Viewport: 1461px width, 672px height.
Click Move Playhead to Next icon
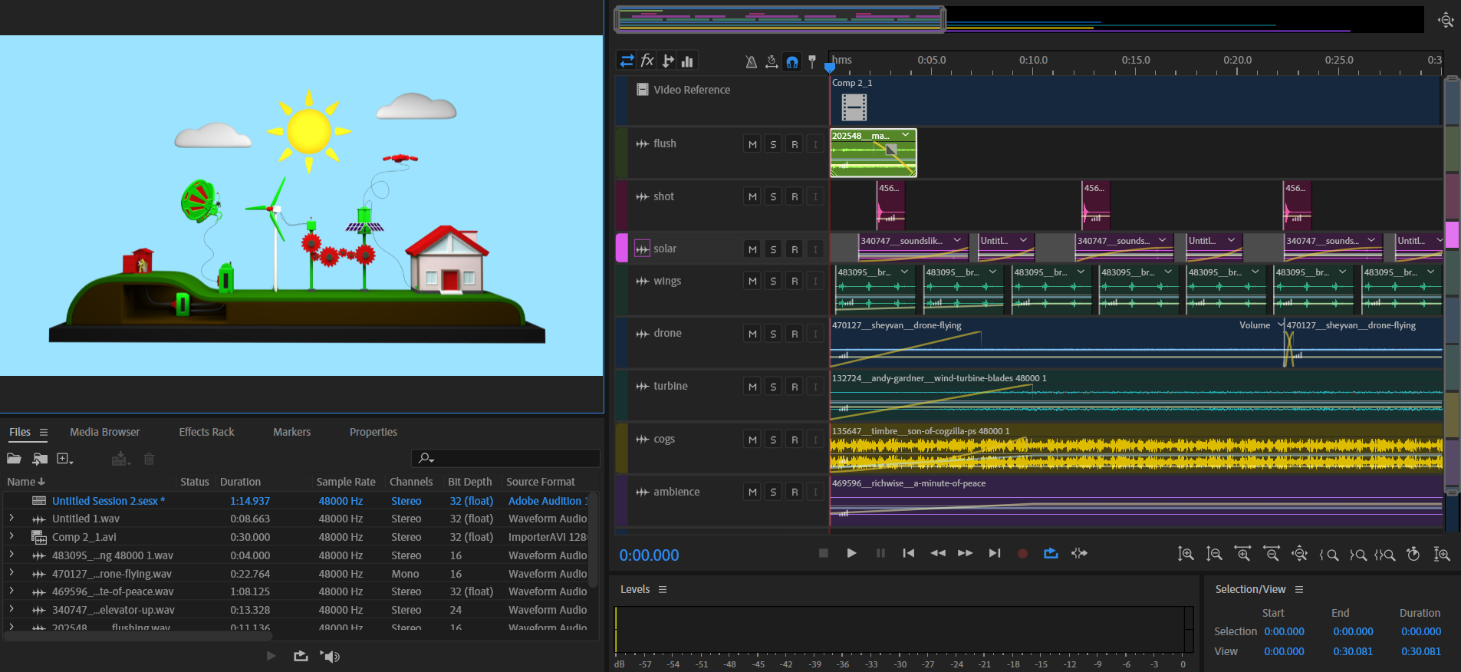(x=995, y=553)
